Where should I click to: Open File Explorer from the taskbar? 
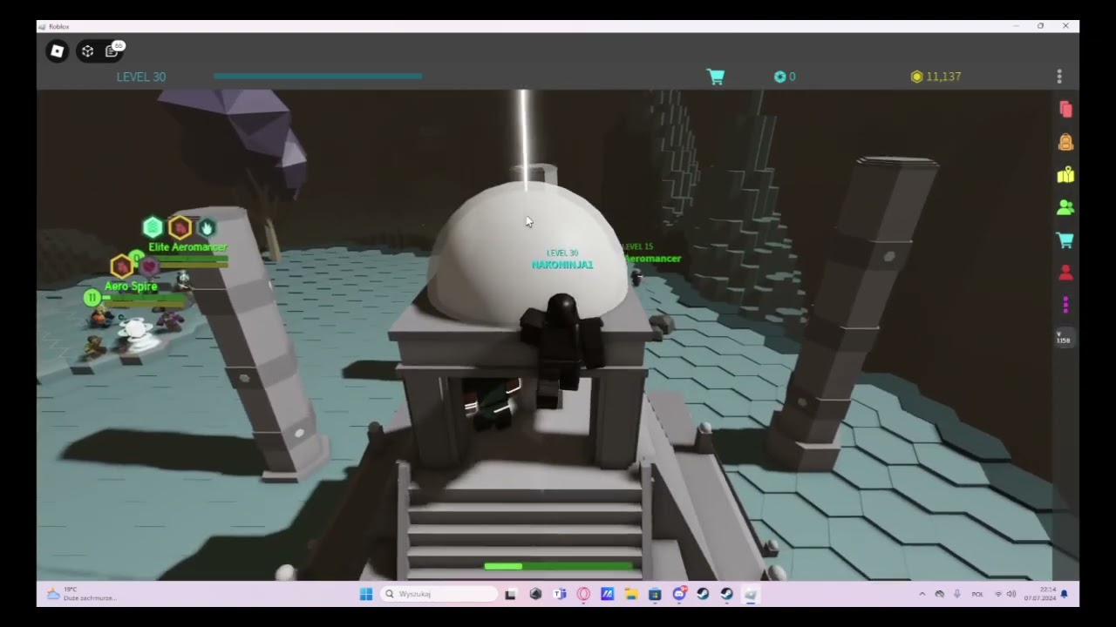(631, 594)
